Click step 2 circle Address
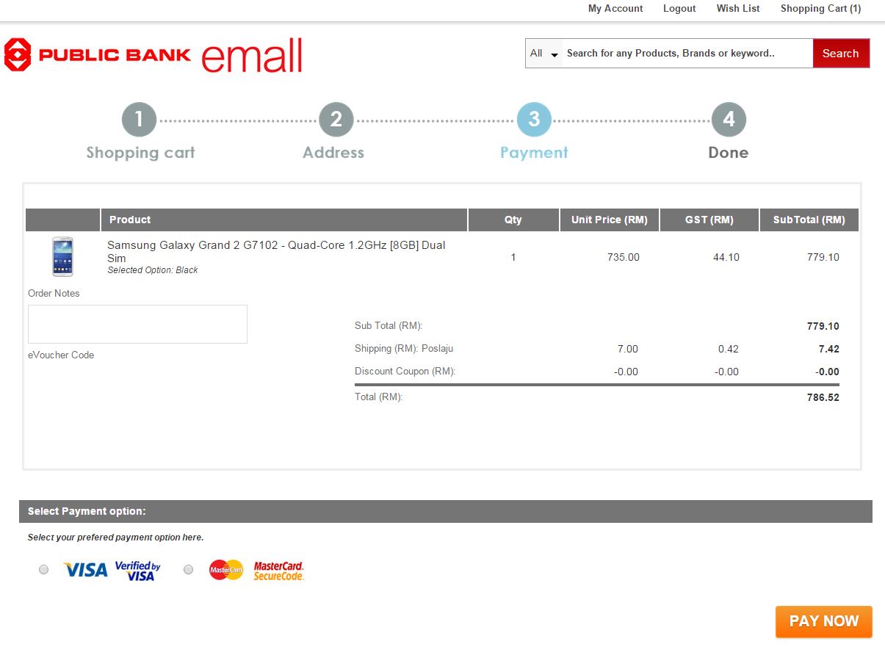Screen dimensions: 885x655 point(336,119)
